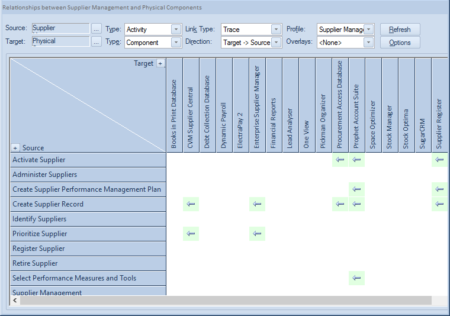Click Create Supplier Record arrow under Enterprise Supplier Manager
The height and width of the screenshot is (316, 450).
257,204
